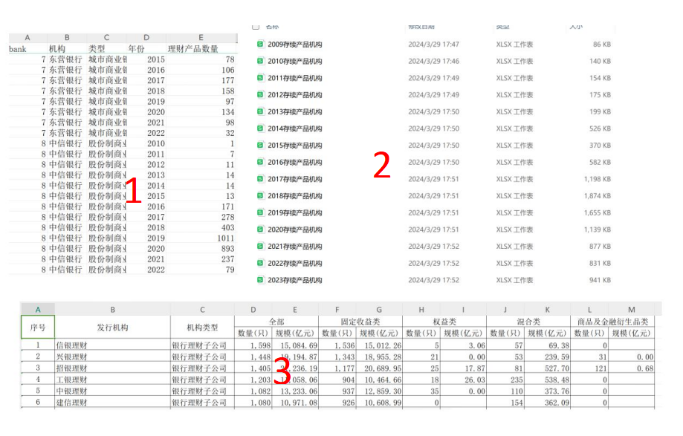Click the spreadsheet icon beside 2009存续产品机构
This screenshot has height=436, width=683.
pos(260,44)
